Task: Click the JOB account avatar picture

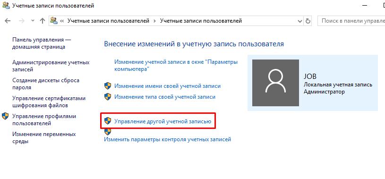Action: click(276, 83)
